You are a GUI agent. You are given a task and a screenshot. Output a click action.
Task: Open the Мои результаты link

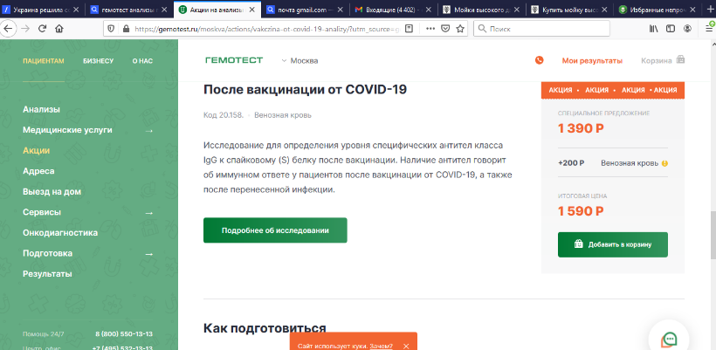591,61
